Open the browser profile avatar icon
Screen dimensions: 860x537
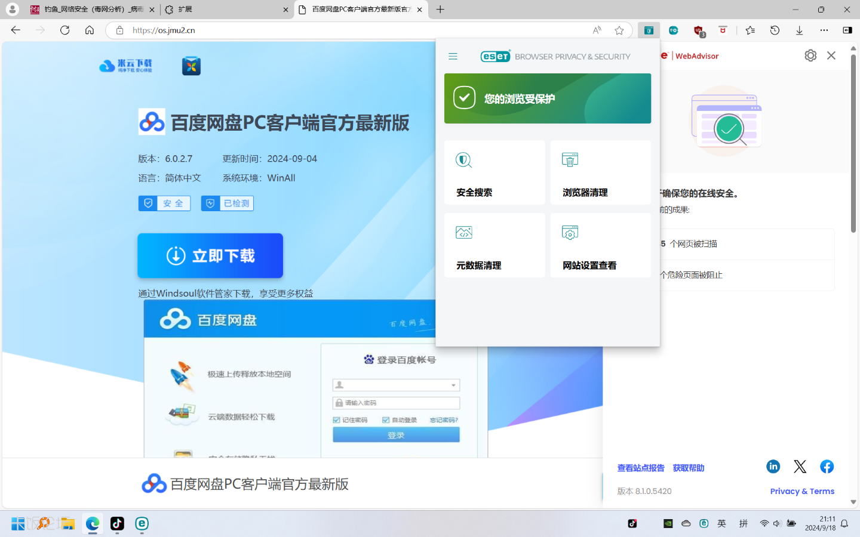click(12, 10)
